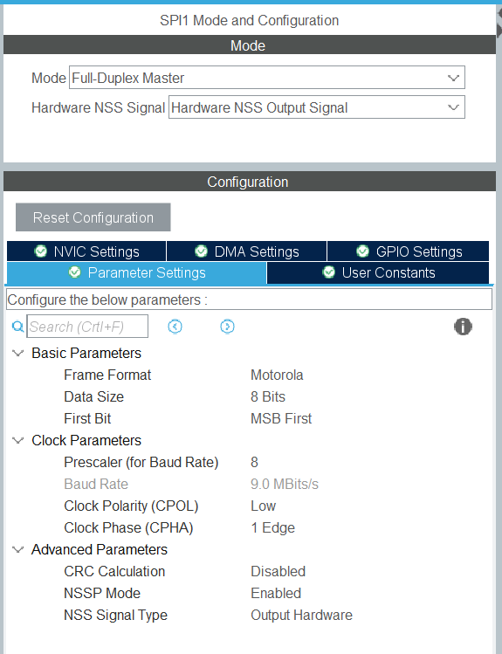Go to previous search result arrow

point(175,327)
